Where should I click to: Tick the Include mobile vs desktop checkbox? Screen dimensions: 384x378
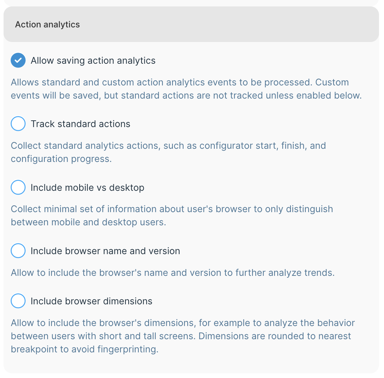[x=18, y=187]
